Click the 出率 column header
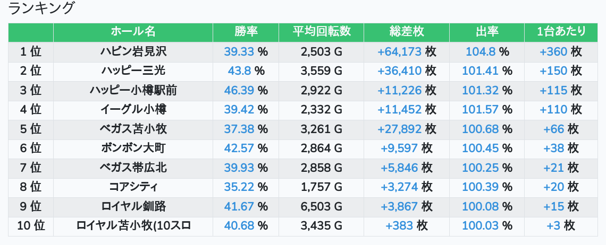606x245 pixels. 486,32
